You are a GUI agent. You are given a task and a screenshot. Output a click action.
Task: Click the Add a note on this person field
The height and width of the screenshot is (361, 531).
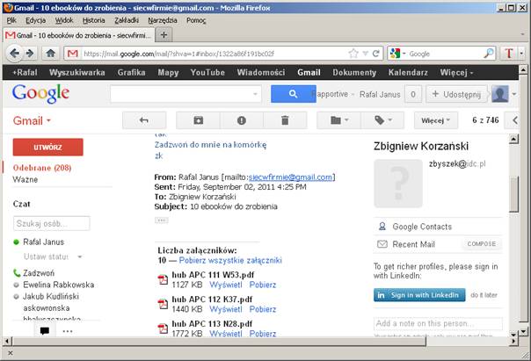pyautogui.click(x=438, y=323)
